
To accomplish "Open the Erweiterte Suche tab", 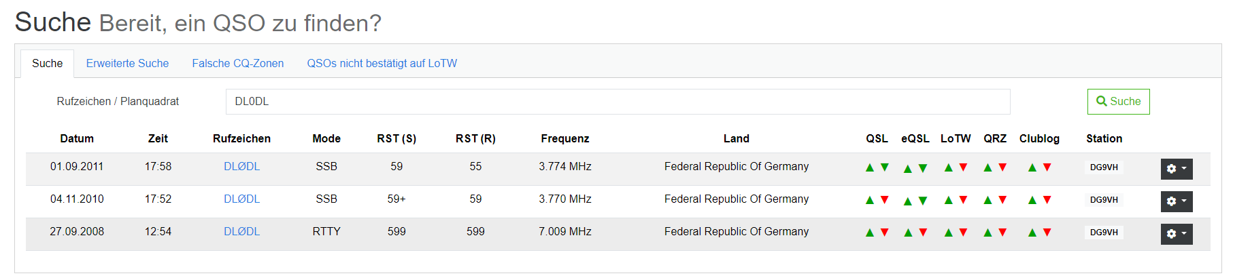I will (x=127, y=63).
